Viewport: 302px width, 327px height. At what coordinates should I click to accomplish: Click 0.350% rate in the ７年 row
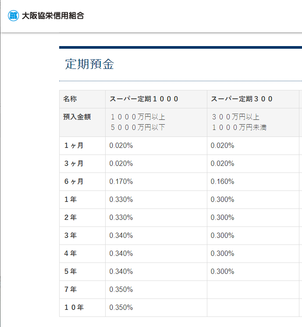click(x=121, y=289)
